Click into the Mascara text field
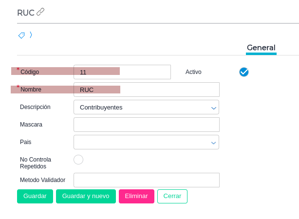Viewport: 299px width, 219px height. click(146, 125)
